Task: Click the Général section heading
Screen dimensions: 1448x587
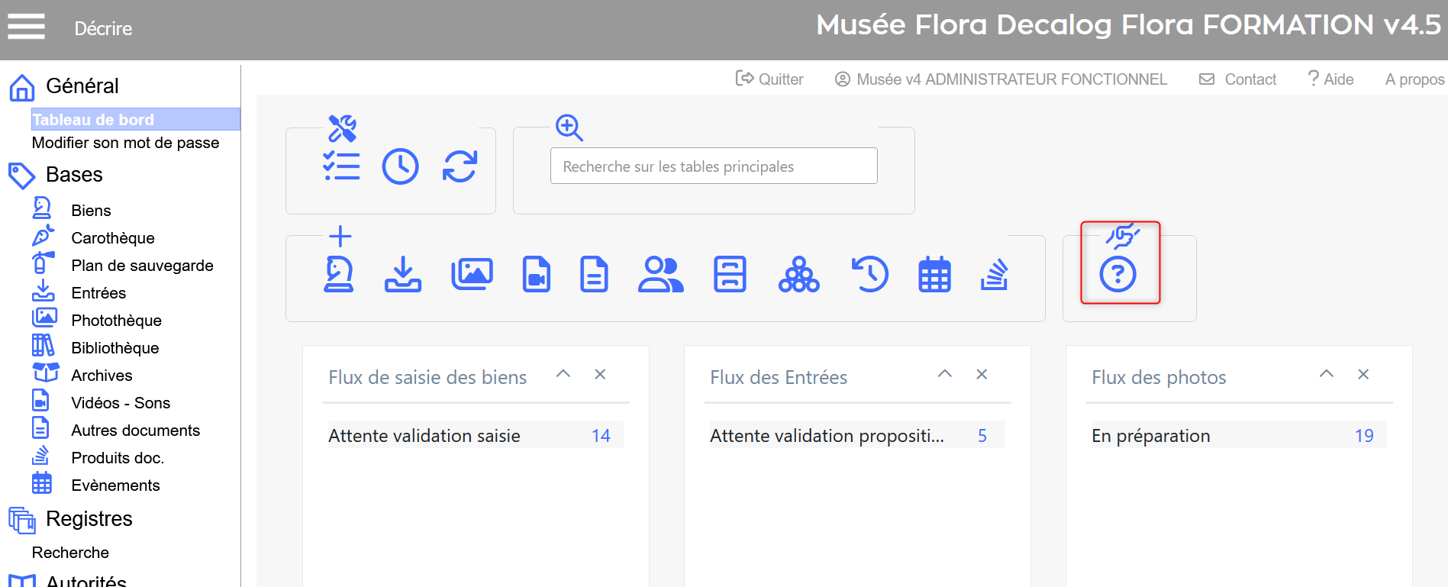Action: tap(82, 86)
